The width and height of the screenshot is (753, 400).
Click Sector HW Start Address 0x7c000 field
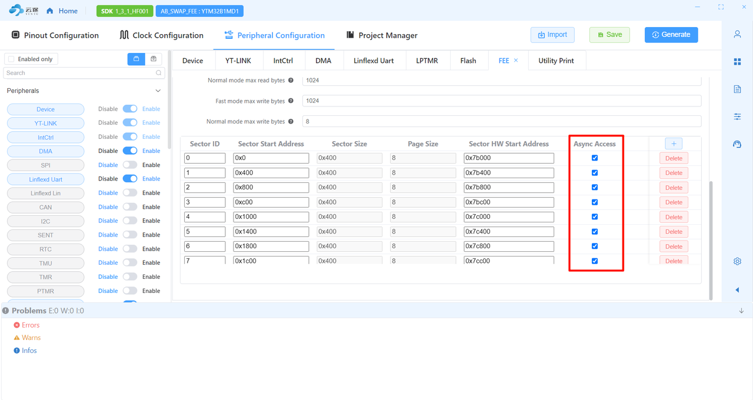[509, 217]
